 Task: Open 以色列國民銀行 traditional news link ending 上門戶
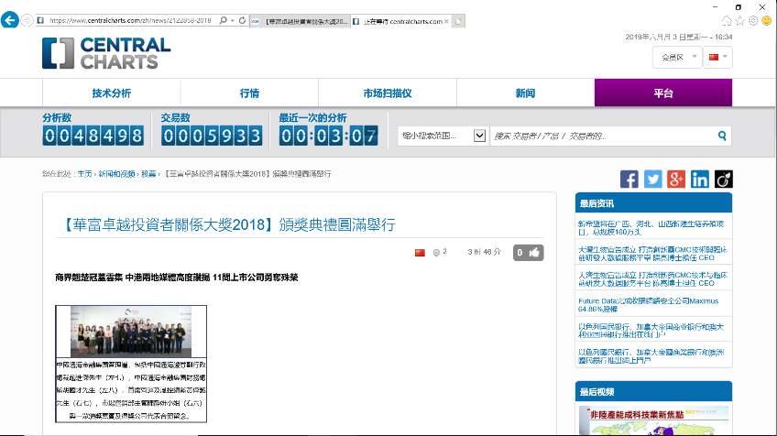[x=651, y=356]
